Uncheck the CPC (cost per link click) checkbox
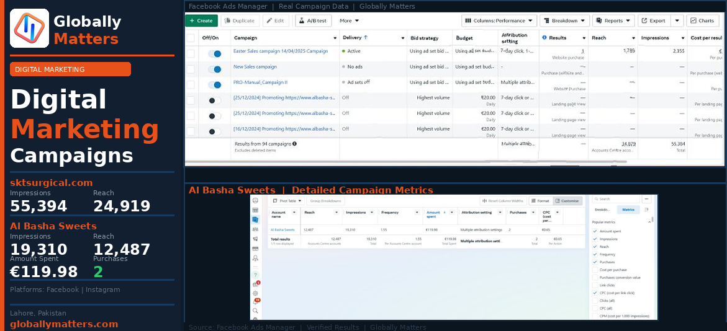727x331 pixels. 595,293
